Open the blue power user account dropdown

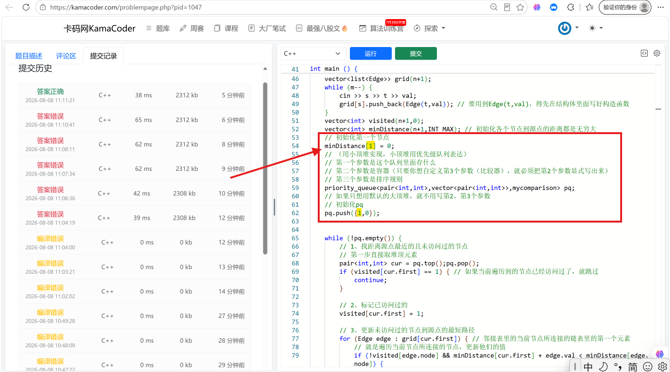click(569, 28)
